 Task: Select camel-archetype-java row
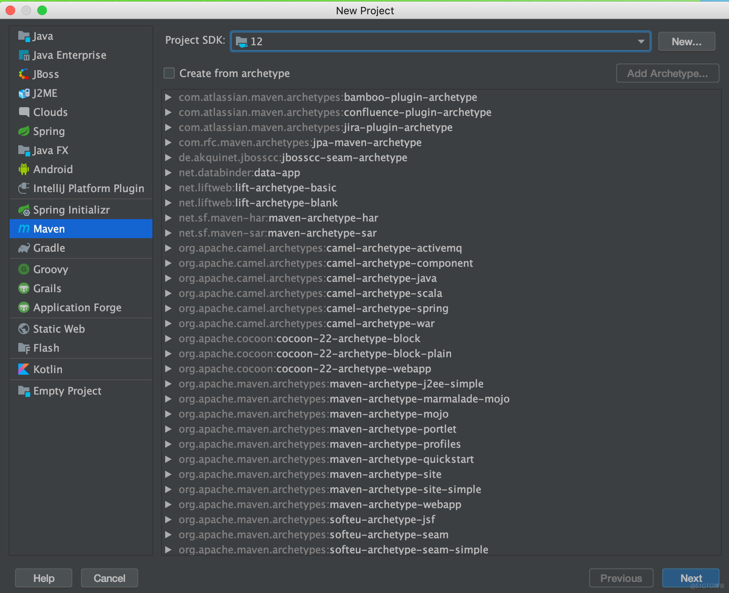click(x=442, y=278)
